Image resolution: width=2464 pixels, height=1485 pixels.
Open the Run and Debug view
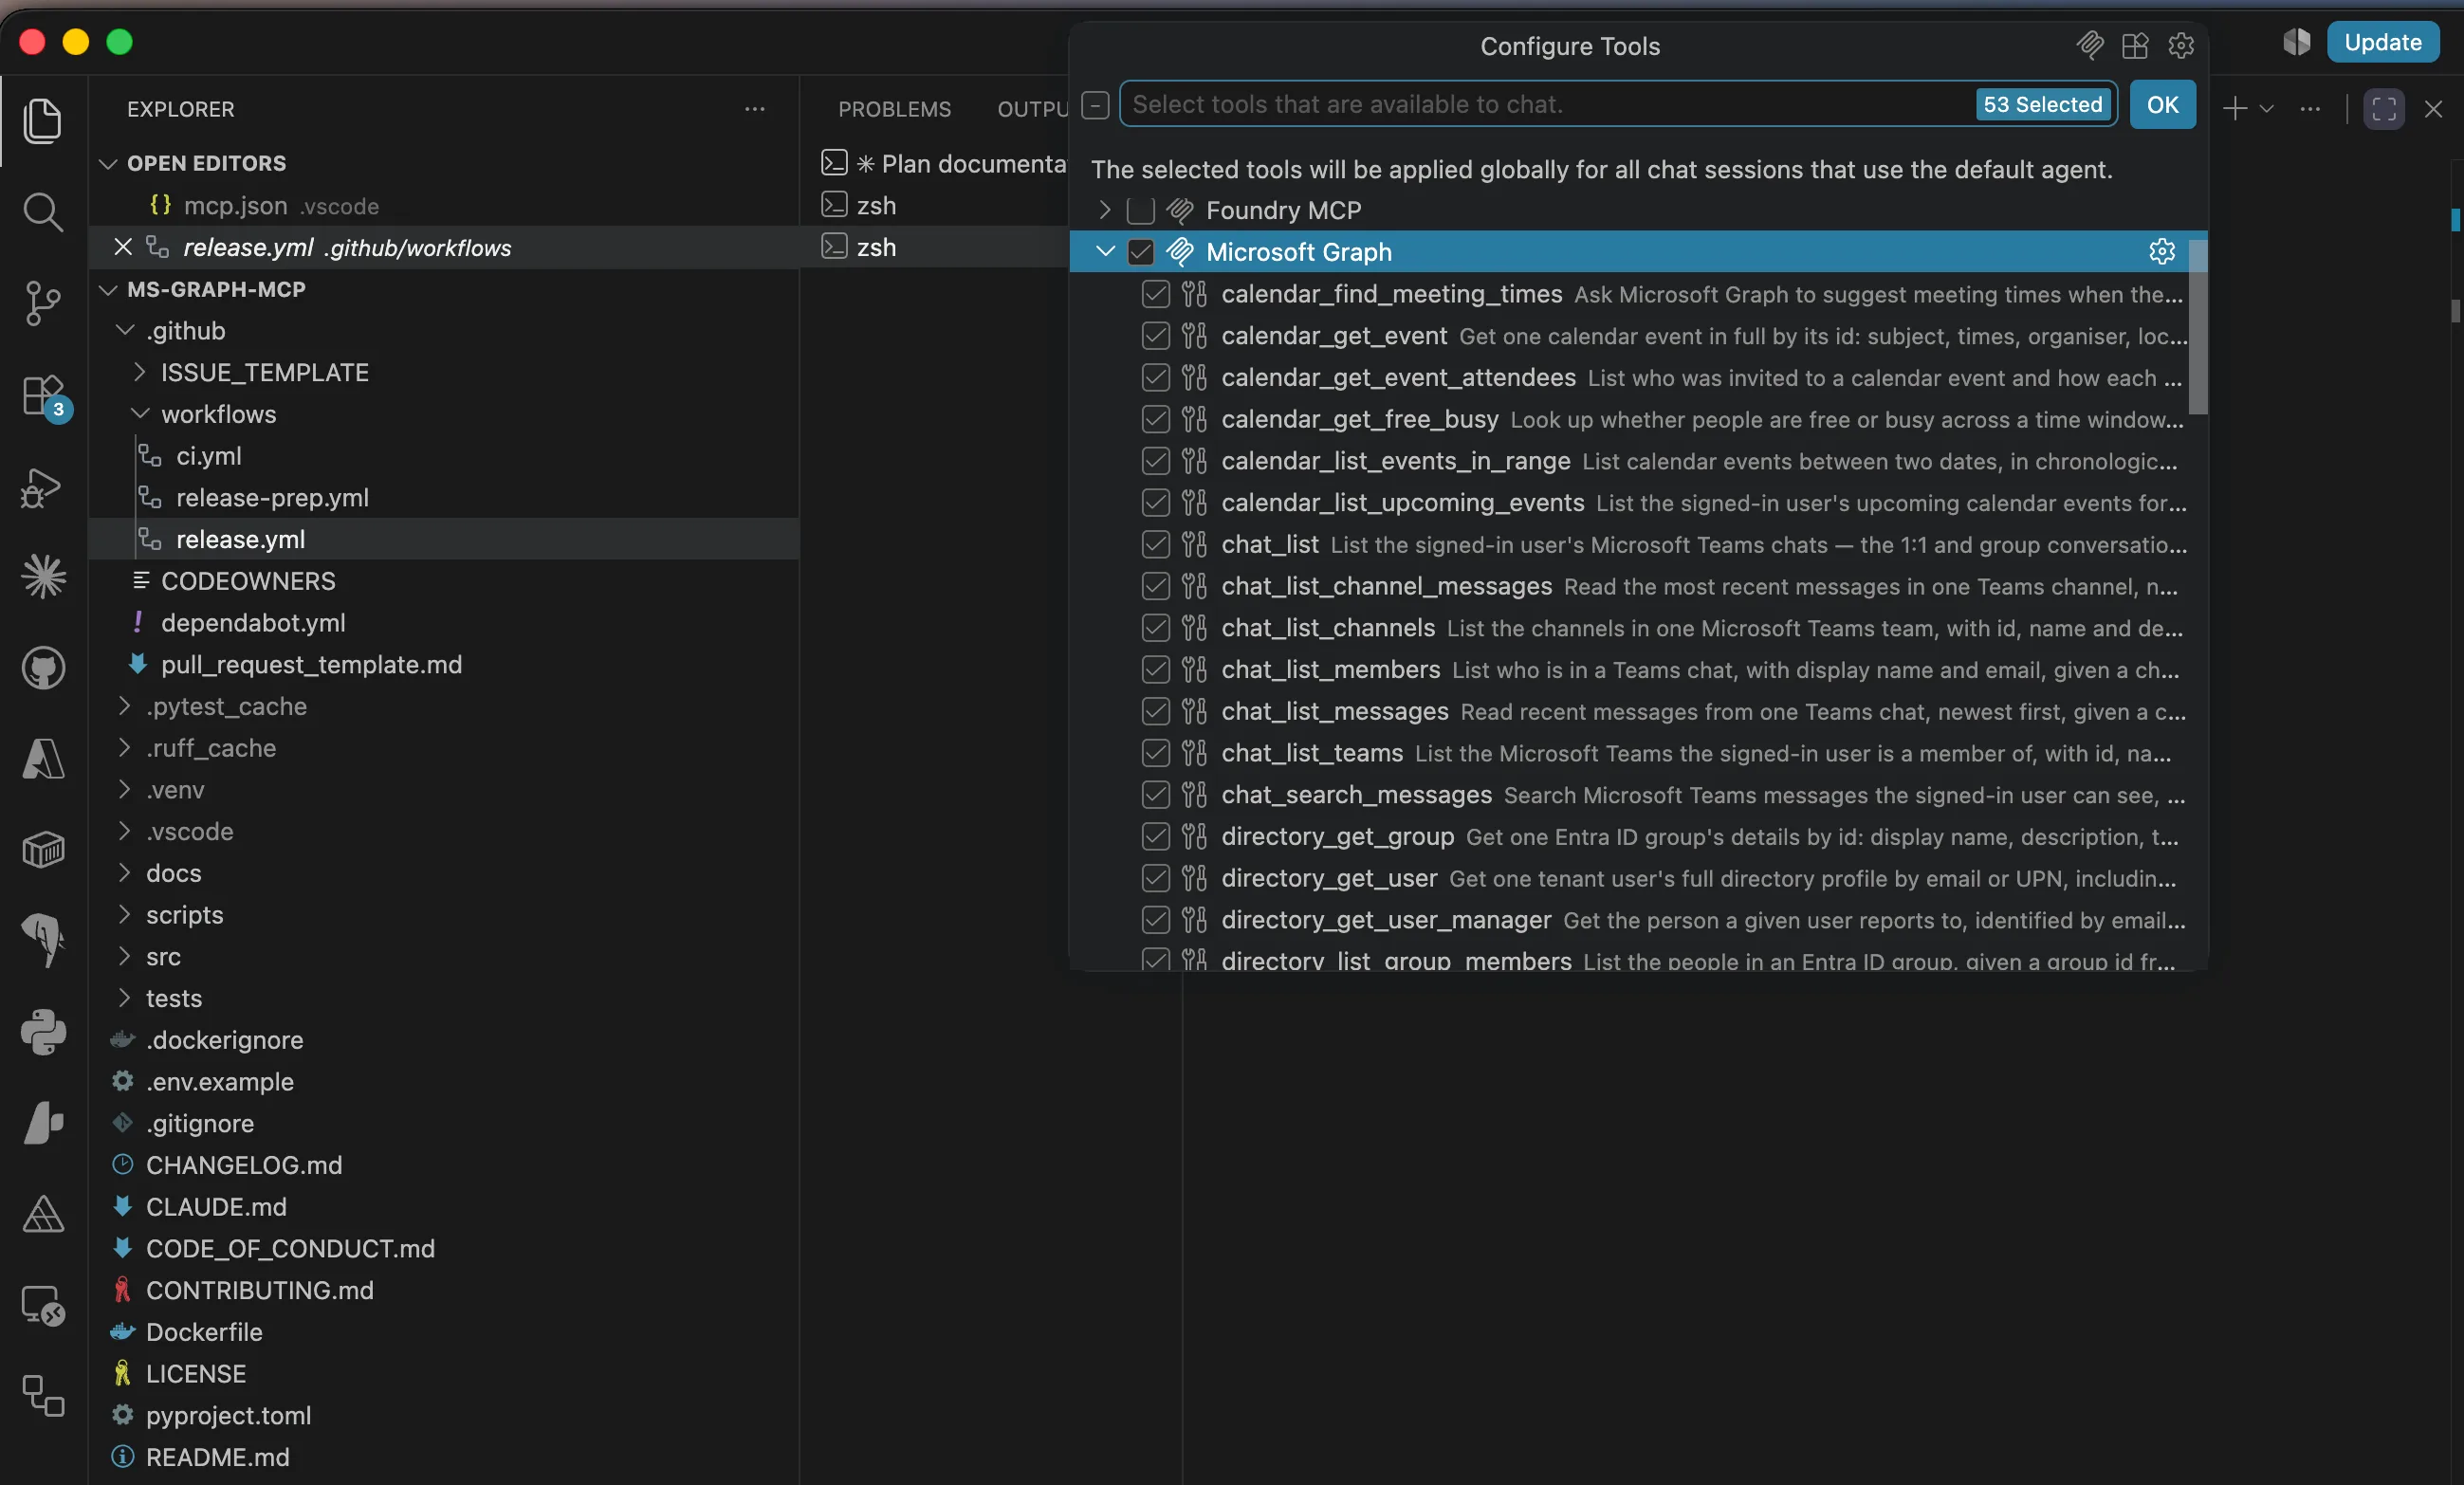coord(42,487)
